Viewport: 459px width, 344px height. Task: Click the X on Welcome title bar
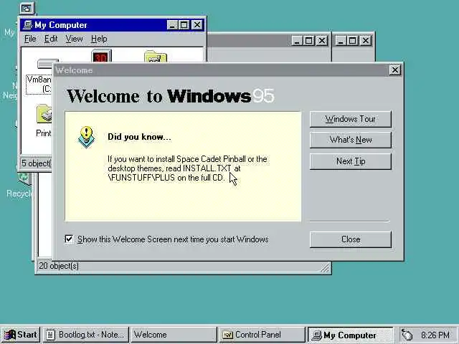pos(395,70)
